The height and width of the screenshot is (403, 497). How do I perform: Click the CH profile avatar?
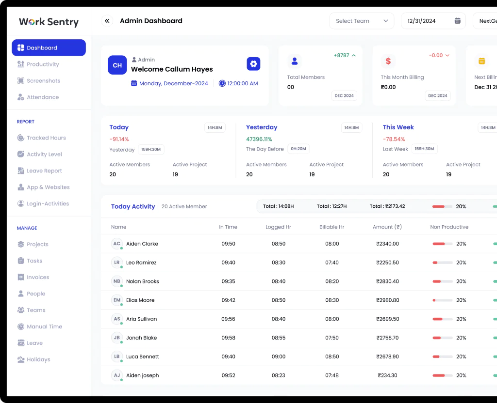[x=117, y=65]
